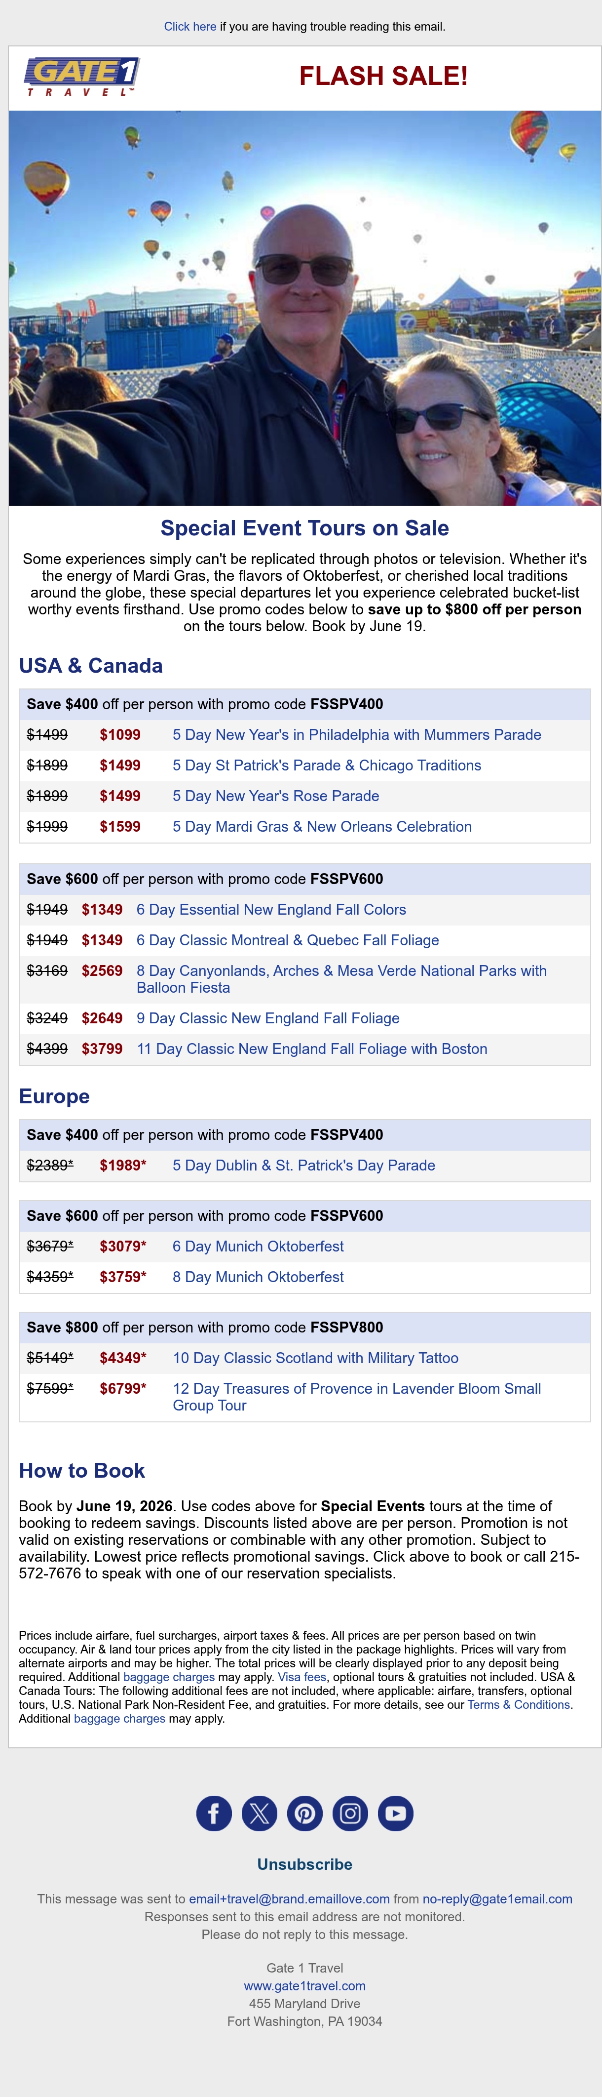Screen dimensions: 602x2097
Task: Visit www.gate1travel.com footer link
Action: (304, 1985)
